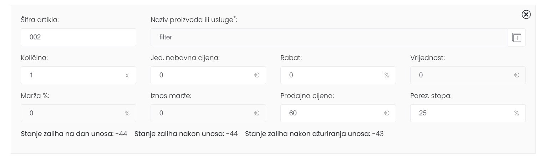This screenshot has height=158, width=544.
Task: Click the euro symbol in Jed. nabavna cijena
Action: (x=257, y=75)
